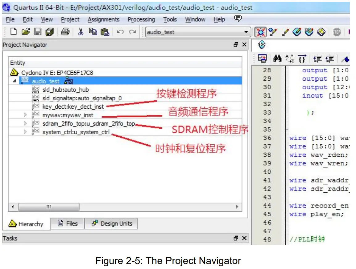Click the horizontal scrollbar thumb in Navigator
Viewport: 356px width, 269px height.
[x=48, y=207]
